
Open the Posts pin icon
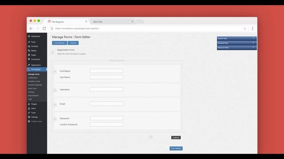pos(29,42)
